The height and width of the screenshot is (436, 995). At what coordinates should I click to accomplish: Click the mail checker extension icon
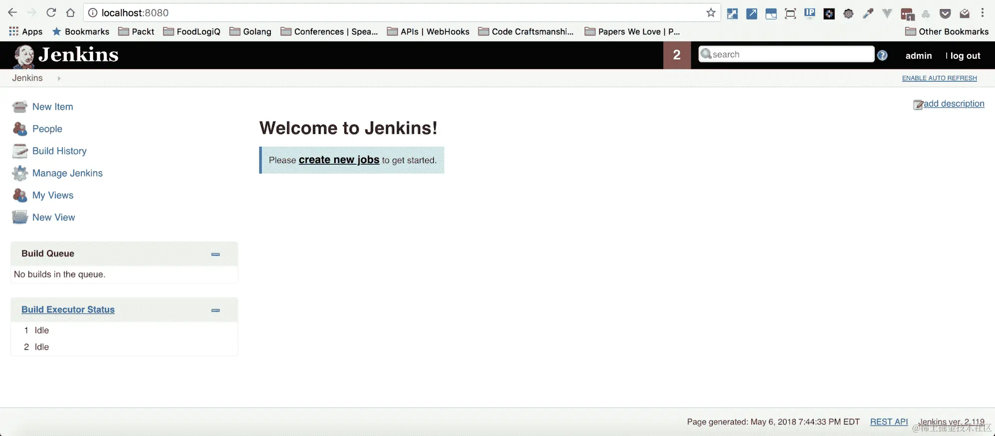click(965, 13)
